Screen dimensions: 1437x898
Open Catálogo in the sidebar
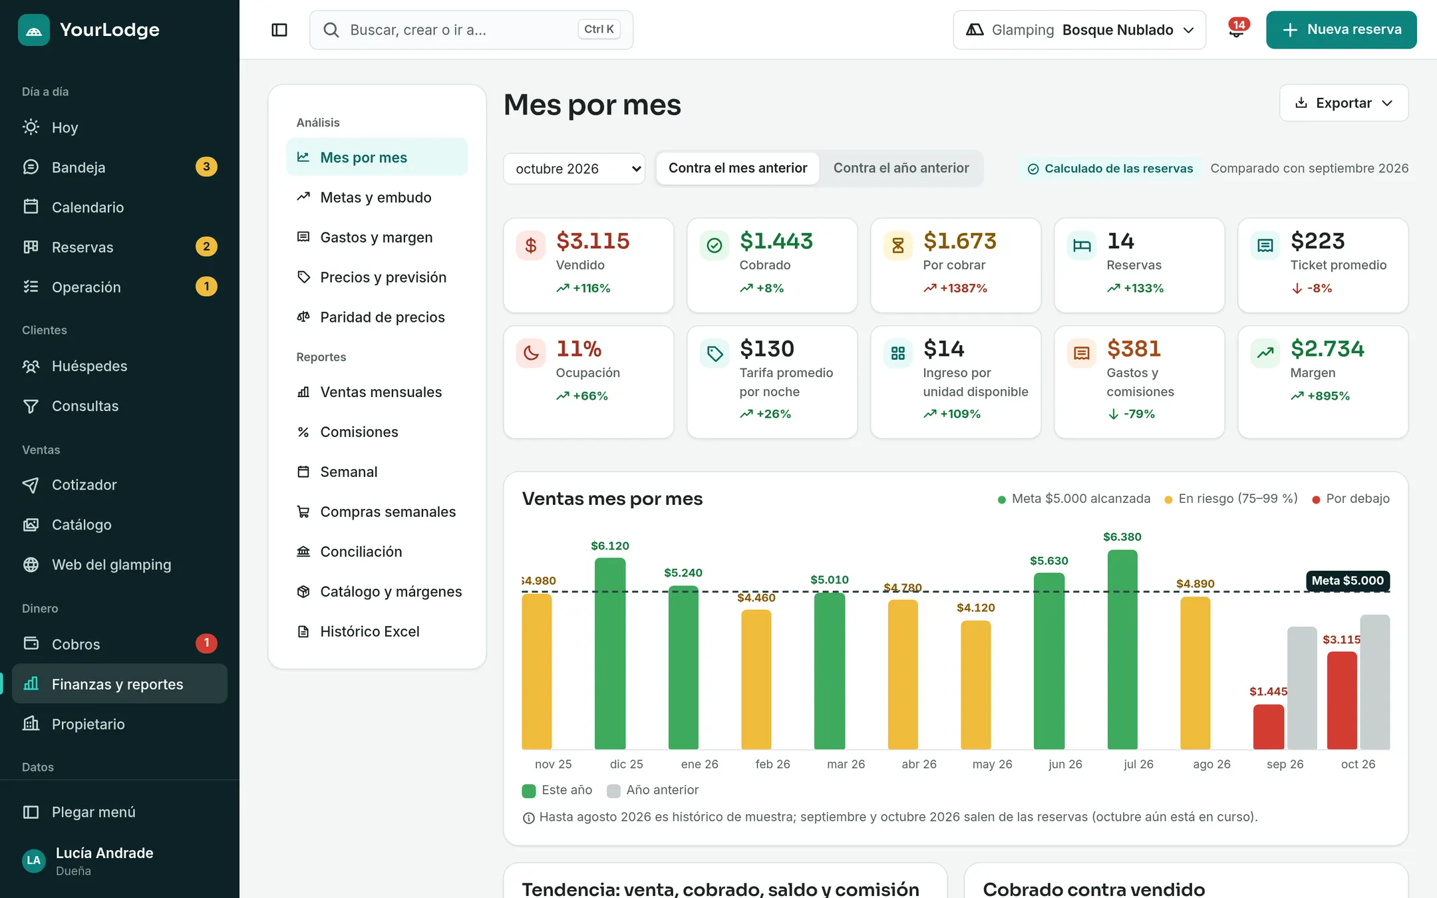click(x=120, y=525)
